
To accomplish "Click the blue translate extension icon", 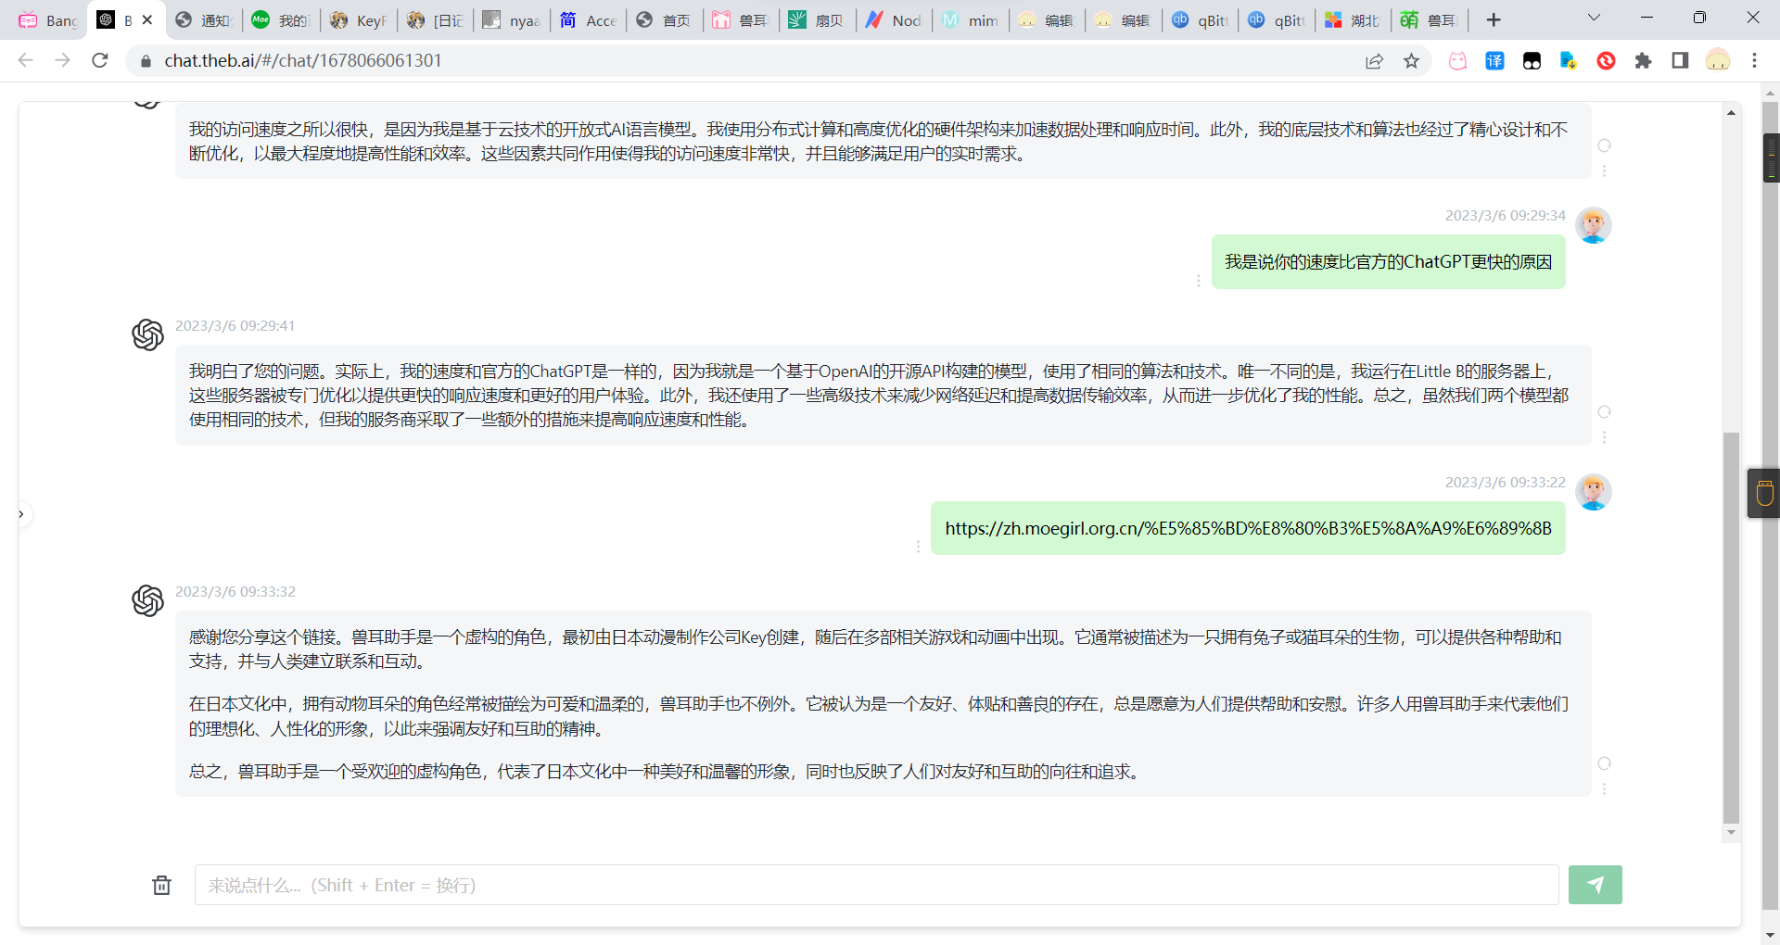I will [x=1494, y=61].
